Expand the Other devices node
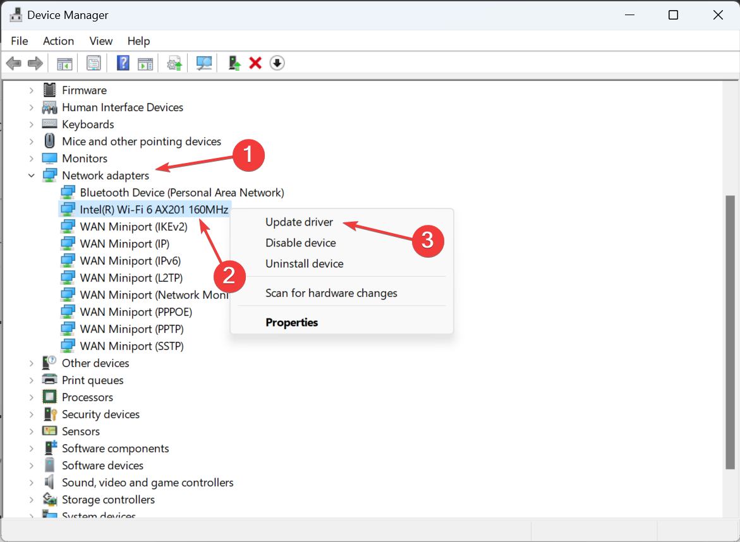 pyautogui.click(x=31, y=363)
